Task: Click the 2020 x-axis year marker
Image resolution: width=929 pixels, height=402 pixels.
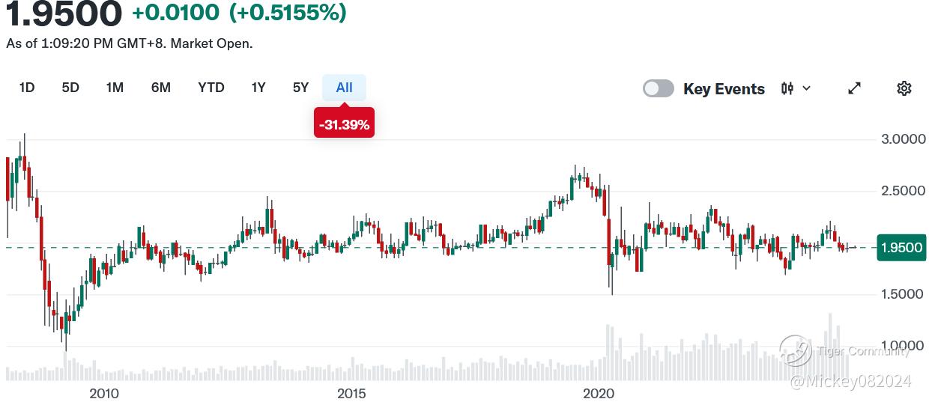Action: click(599, 393)
